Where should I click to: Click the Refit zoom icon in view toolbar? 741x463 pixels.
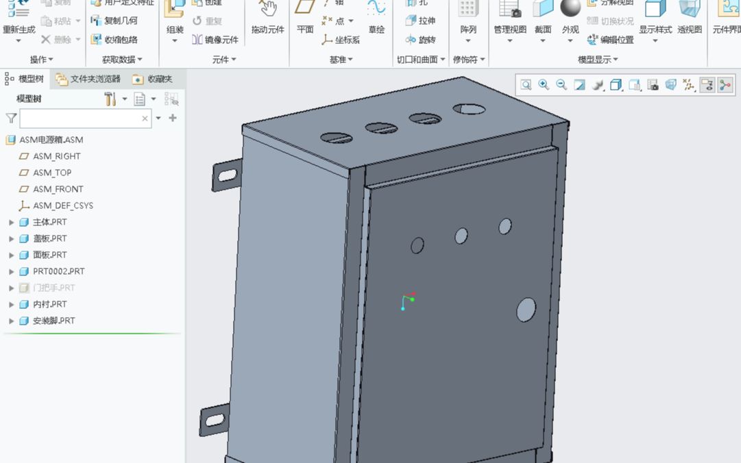tap(526, 85)
